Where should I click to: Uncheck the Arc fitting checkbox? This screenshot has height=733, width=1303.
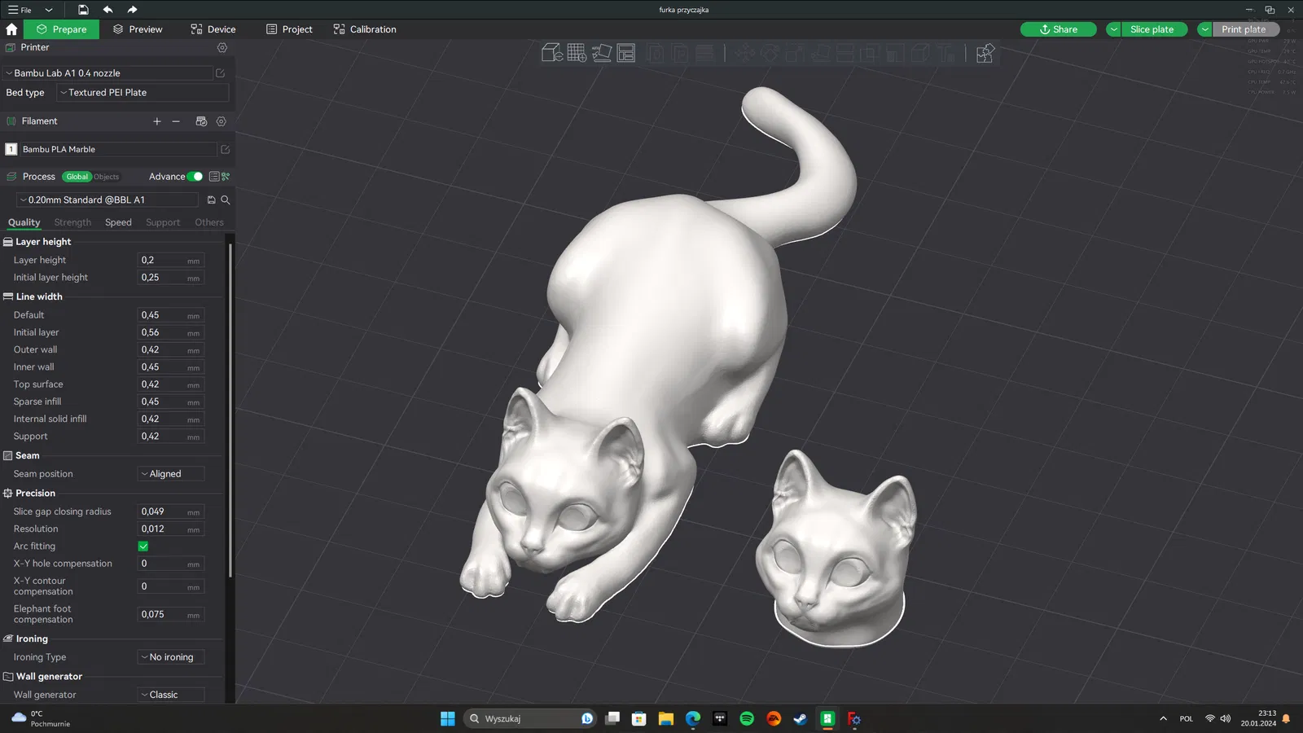143,546
